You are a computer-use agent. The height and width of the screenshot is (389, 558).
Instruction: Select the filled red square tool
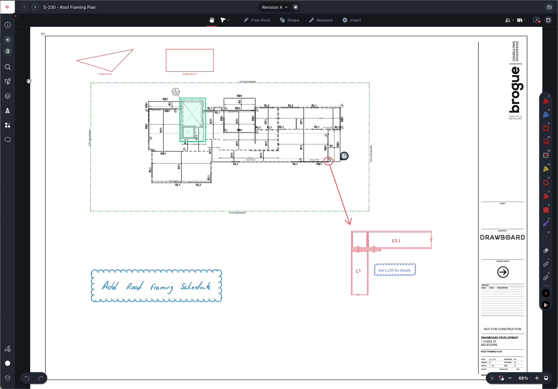pos(546,210)
